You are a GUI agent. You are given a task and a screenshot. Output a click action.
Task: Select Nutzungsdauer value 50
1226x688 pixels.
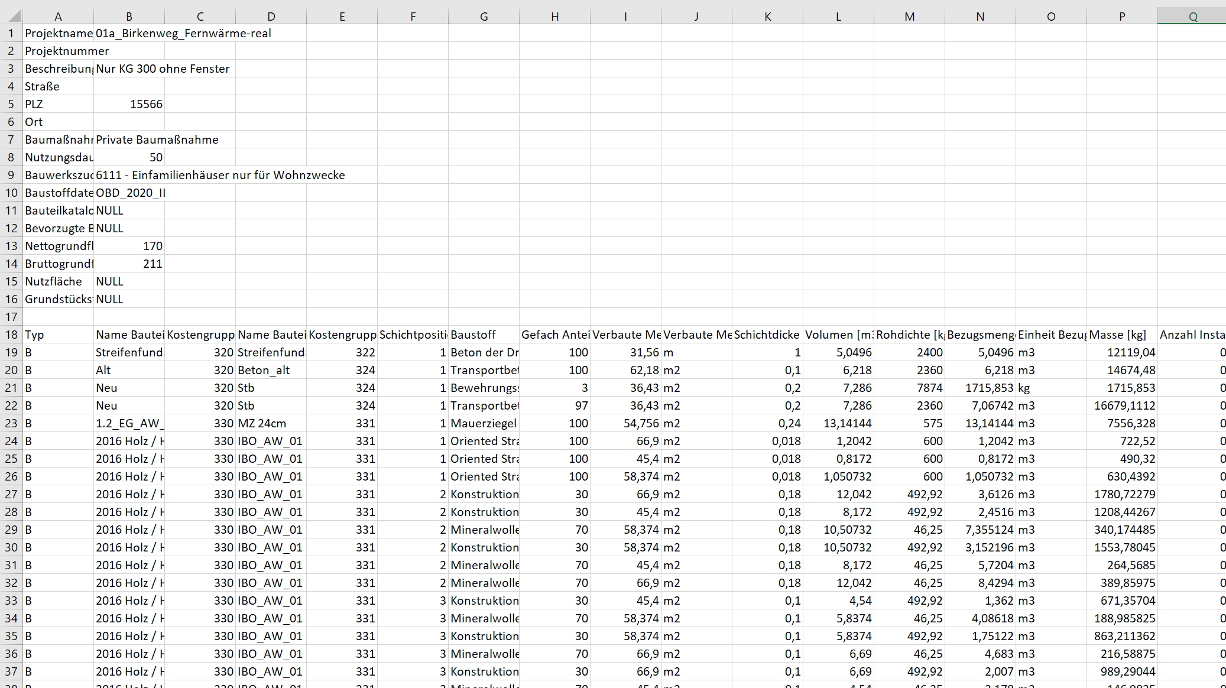(x=129, y=157)
